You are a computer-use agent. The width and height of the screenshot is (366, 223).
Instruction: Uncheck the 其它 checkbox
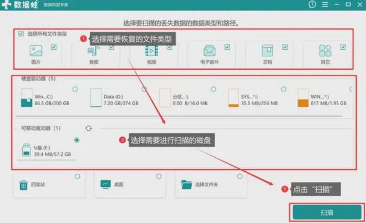pos(343,47)
